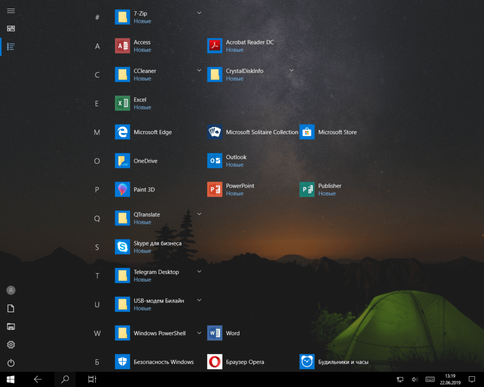This screenshot has width=484, height=387.
Task: Launch Браузер Opera icon
Action: tap(215, 362)
